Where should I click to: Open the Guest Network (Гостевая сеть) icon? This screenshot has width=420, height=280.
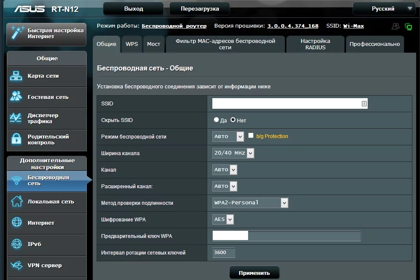[16, 97]
